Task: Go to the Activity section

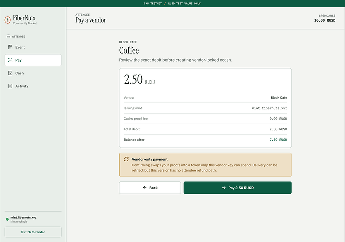Action: tap(33, 86)
